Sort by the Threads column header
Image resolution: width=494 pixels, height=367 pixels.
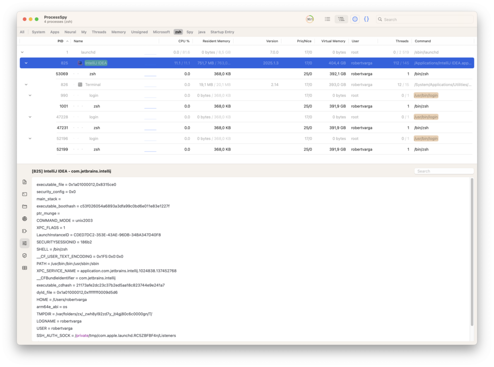[x=402, y=41]
